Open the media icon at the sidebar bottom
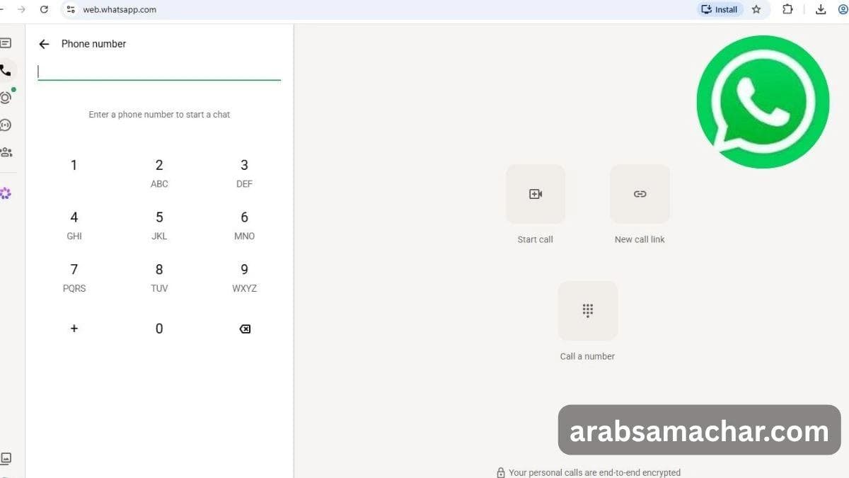 pyautogui.click(x=6, y=458)
